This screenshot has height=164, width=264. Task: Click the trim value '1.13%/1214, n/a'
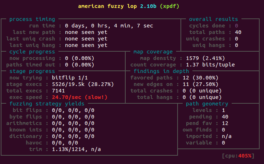tap(76, 149)
